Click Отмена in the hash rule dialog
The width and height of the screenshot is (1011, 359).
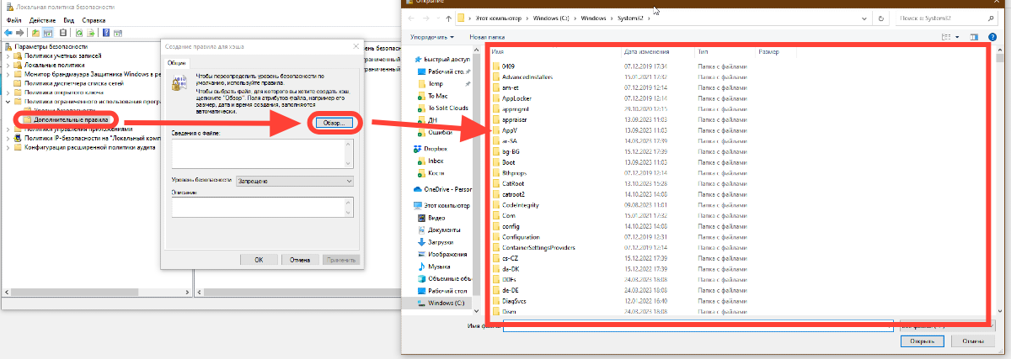click(300, 260)
